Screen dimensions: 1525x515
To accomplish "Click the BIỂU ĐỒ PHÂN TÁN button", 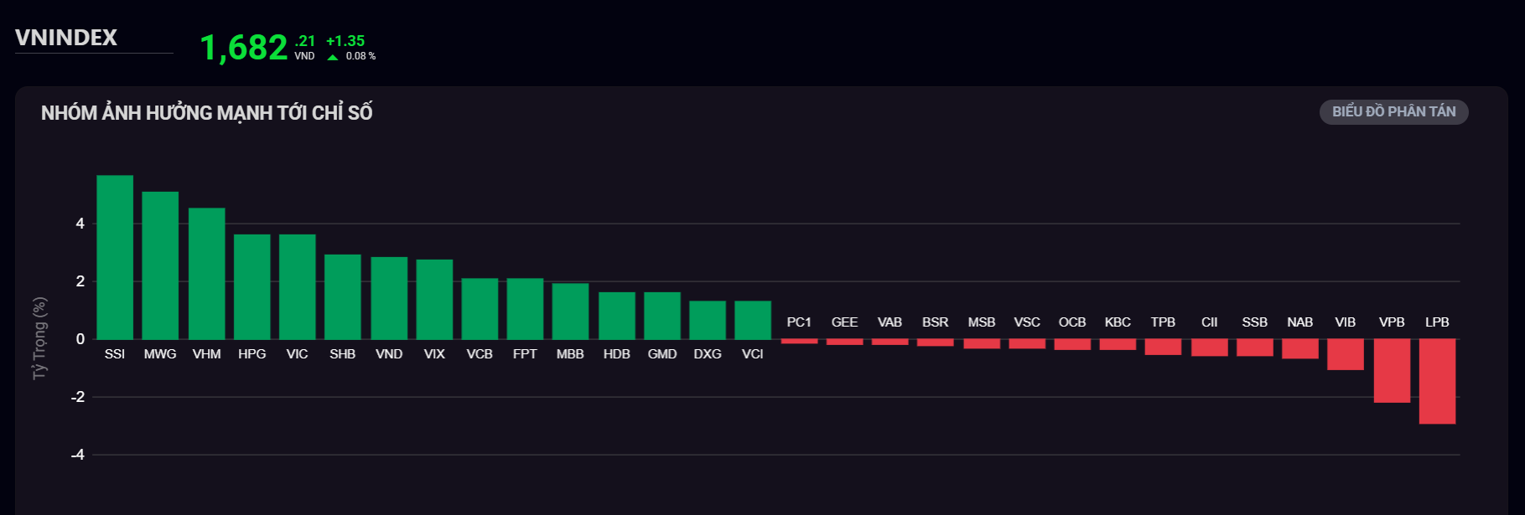I will click(x=1393, y=112).
